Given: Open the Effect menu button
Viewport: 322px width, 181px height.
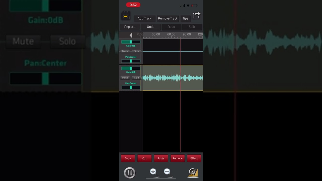Looking at the screenshot, I should [x=194, y=158].
